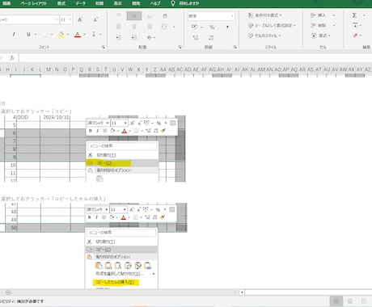Open the font name dropdown
Screen dimensions: 372x307
(x=57, y=19)
